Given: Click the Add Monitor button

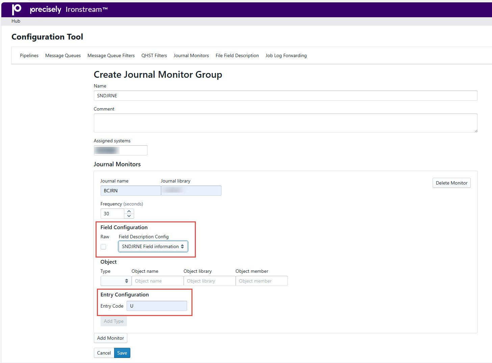Looking at the screenshot, I should pyautogui.click(x=110, y=338).
